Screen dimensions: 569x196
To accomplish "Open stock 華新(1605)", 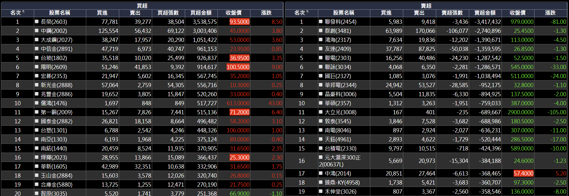I will coord(54,166).
